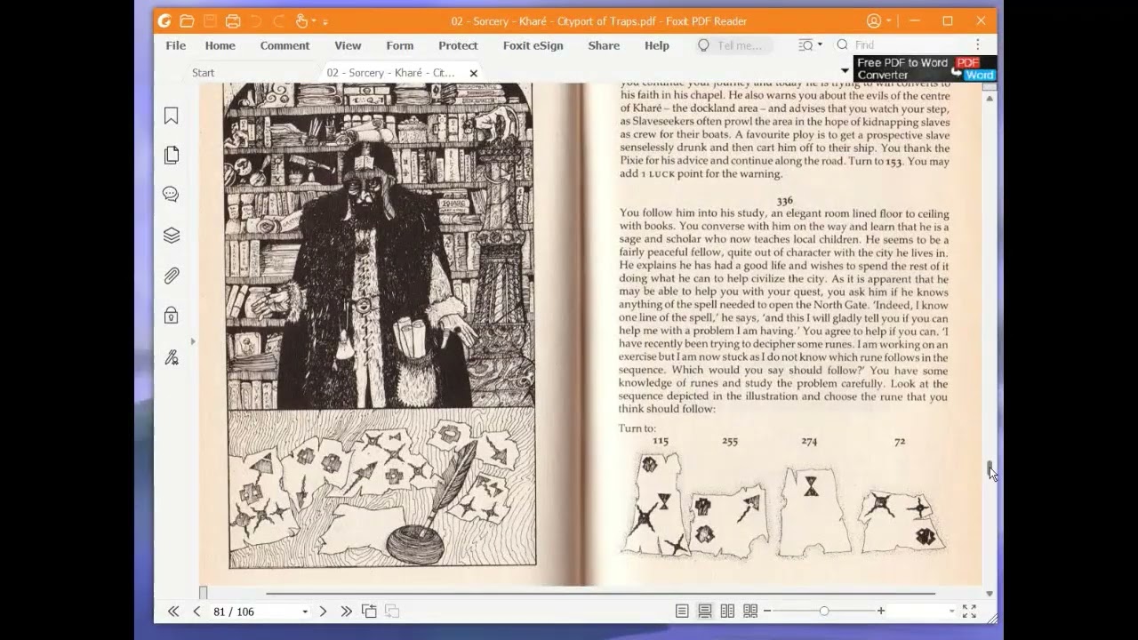Open the Comments panel speech bubble
Image resolution: width=1138 pixels, height=640 pixels.
(x=171, y=195)
